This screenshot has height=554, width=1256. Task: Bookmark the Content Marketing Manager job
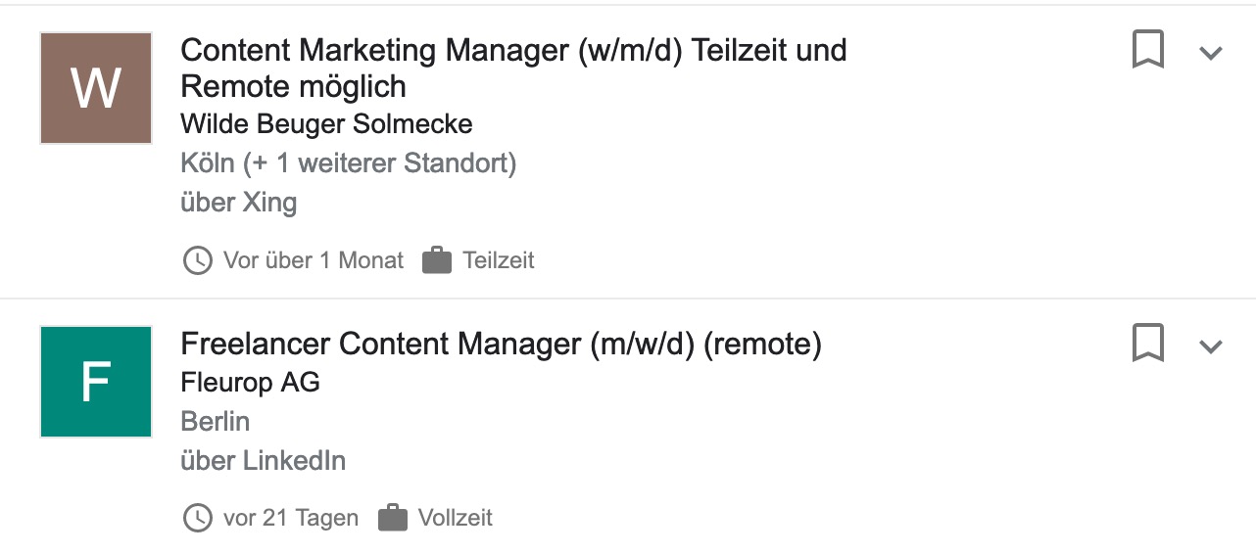click(x=1148, y=50)
